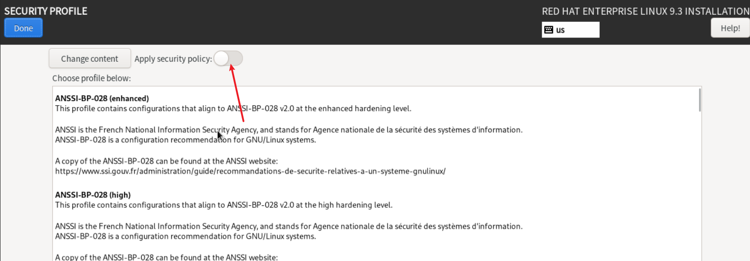Open the Help! documentation

(730, 28)
